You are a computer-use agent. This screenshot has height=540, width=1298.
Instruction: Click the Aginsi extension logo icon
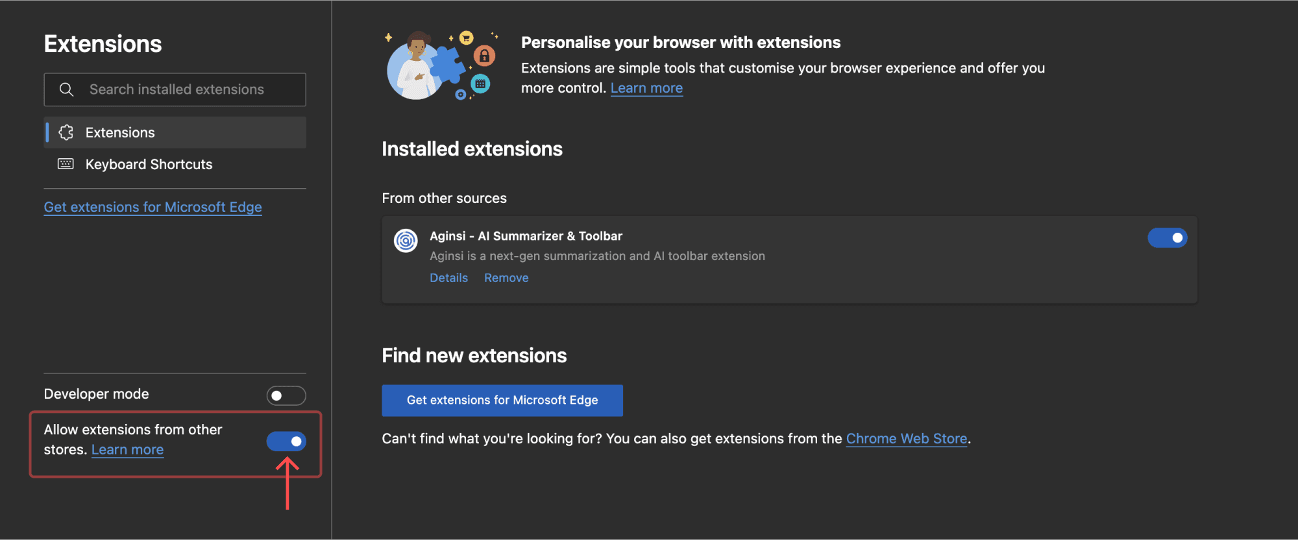coord(406,241)
